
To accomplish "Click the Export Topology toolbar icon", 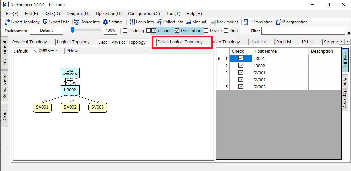I will tap(7, 22).
